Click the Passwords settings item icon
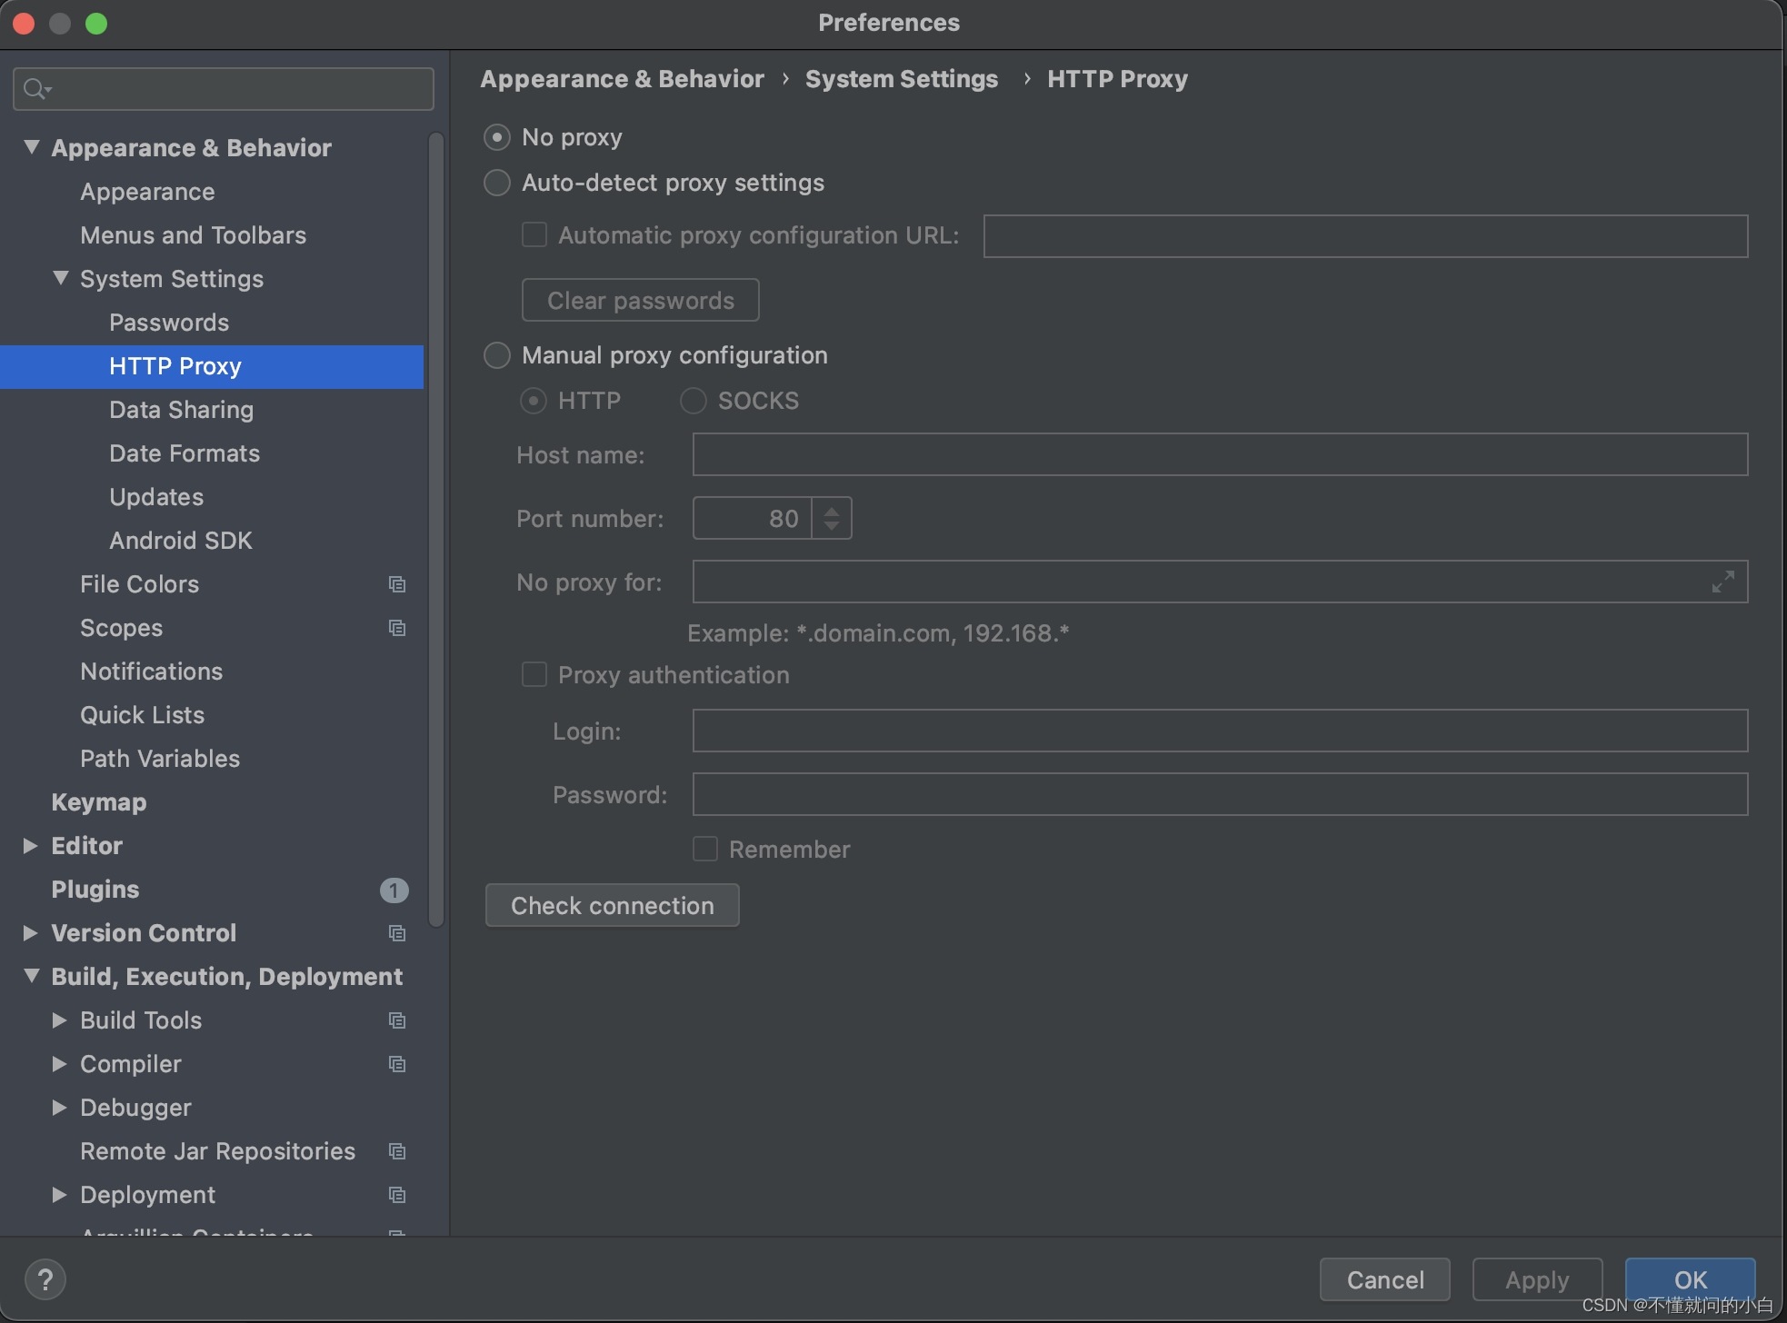The image size is (1787, 1323). [x=165, y=321]
